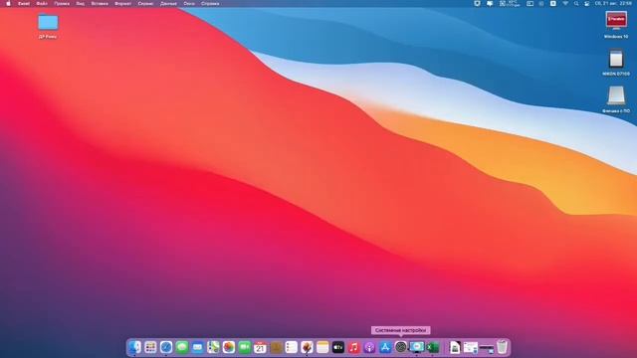637x358 pixels.
Task: Open Music app in the Dock
Action: click(354, 347)
